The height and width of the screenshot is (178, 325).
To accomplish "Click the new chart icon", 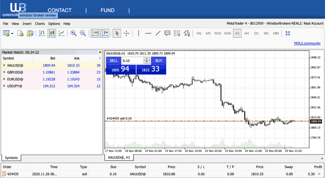I will [6, 33].
